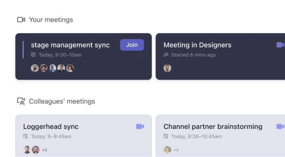Click calendar icon next to Today, 9:30–10am
This screenshot has width=285, height=157.
33,54
